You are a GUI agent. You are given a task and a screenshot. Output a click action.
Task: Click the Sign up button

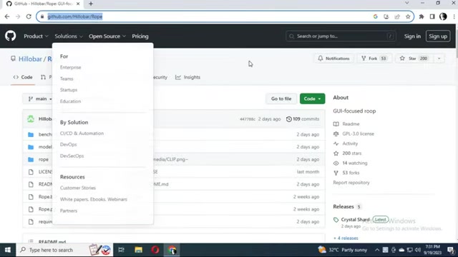438,36
